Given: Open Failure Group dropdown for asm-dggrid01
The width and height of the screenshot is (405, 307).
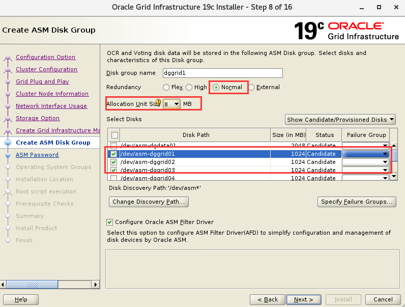Looking at the screenshot, I should point(385,154).
